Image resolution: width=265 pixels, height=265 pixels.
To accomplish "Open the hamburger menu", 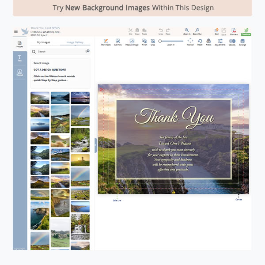I will click(x=16, y=31).
